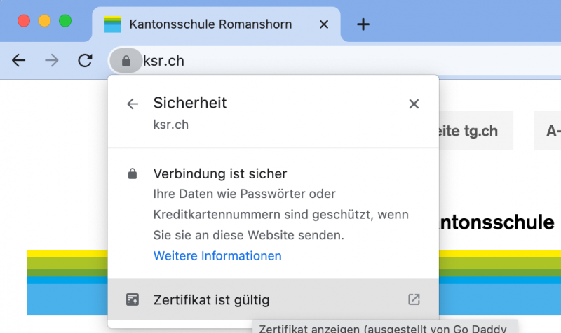Close the Sicherheit popup
Screen dimensions: 561x333
click(414, 104)
